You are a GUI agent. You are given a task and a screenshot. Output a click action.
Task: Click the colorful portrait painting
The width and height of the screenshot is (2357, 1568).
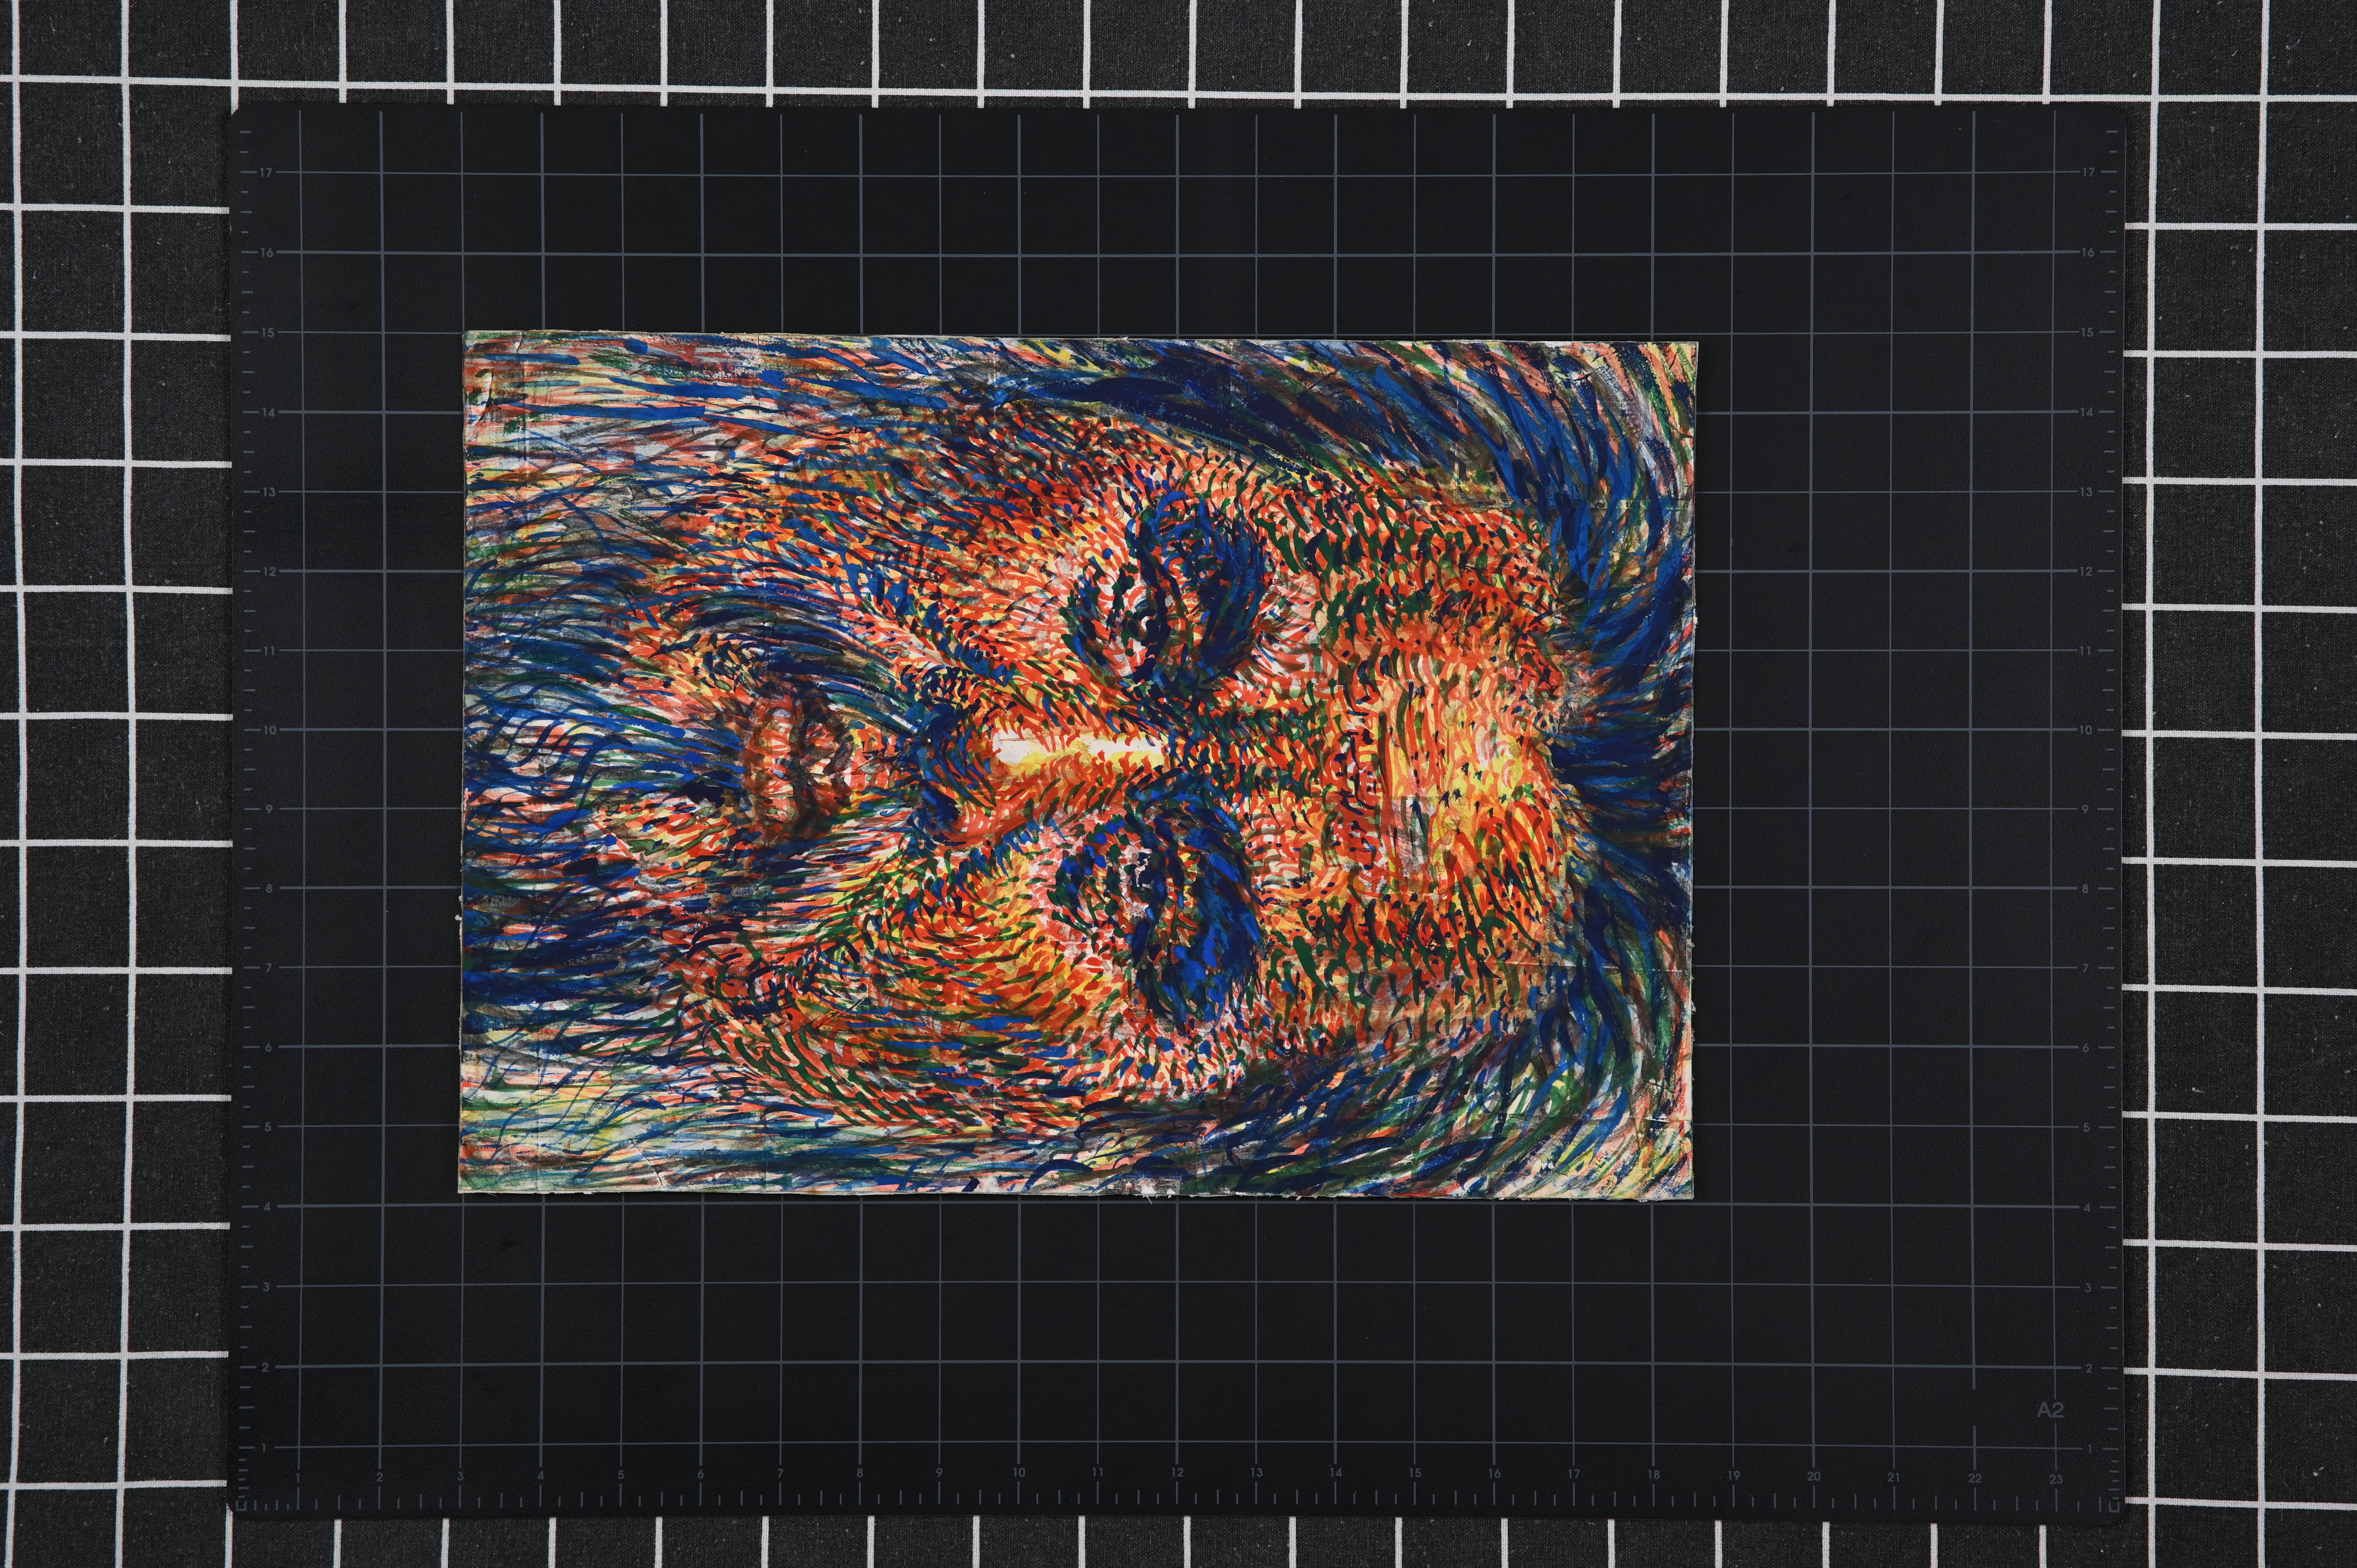(x=1078, y=765)
